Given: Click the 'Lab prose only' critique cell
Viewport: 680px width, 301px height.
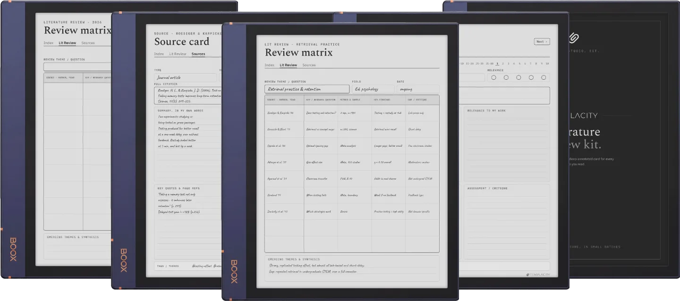Looking at the screenshot, I should (x=422, y=113).
